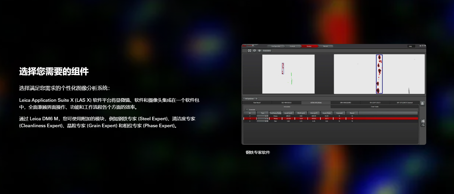This screenshot has height=194, width=454.
Task: Click the crosshair plus tool icon
Action: [260, 51]
